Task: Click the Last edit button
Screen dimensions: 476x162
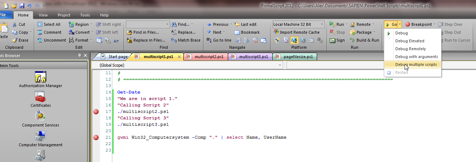Action: tap(246, 24)
